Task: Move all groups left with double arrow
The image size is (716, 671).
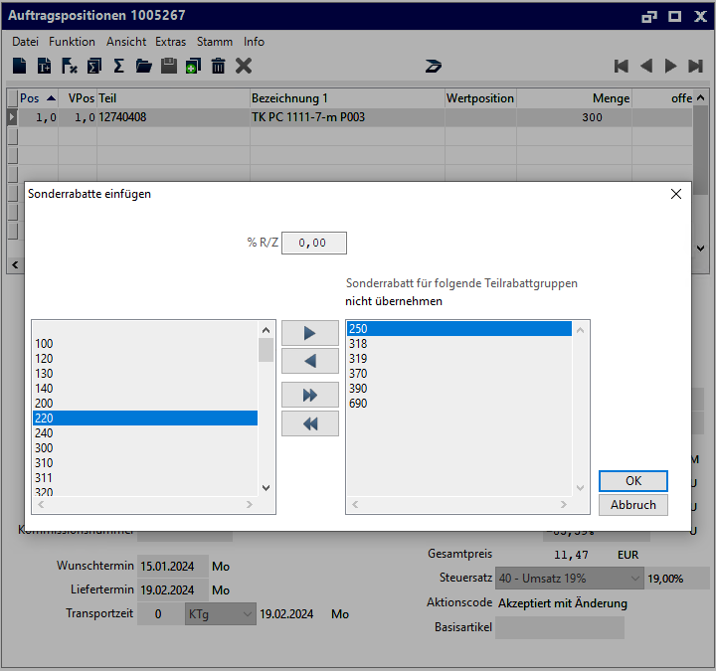Action: [310, 423]
